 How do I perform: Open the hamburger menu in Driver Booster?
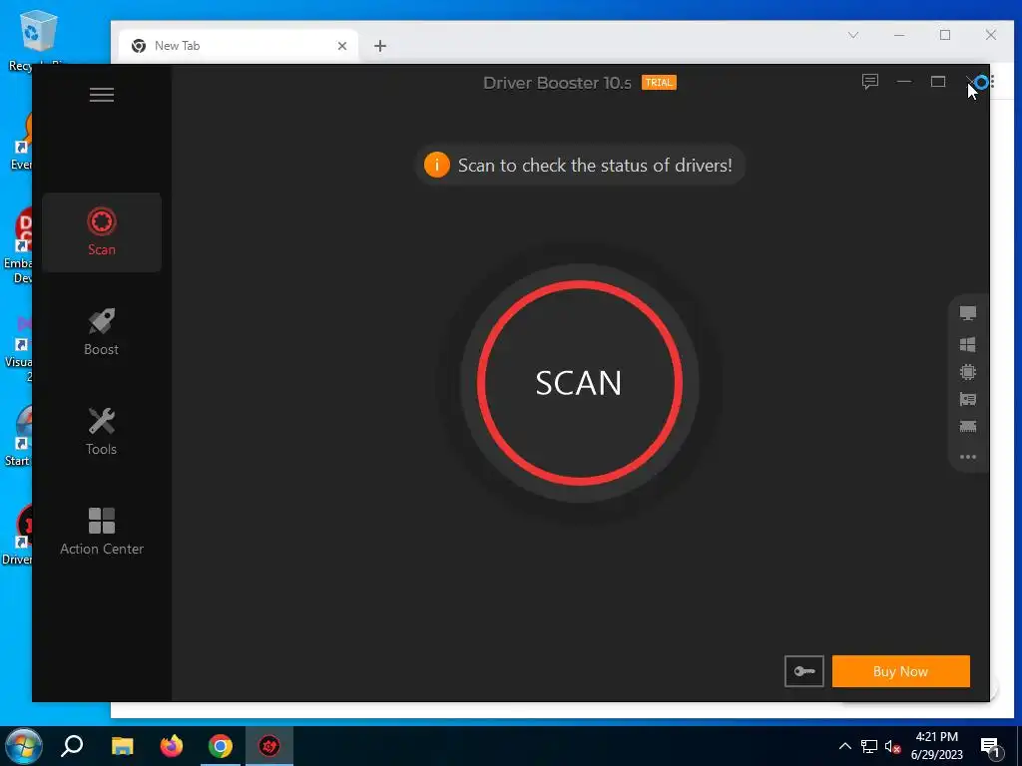[102, 95]
